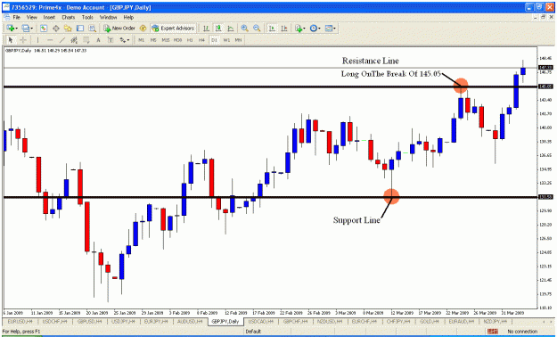Open the File menu
The height and width of the screenshot is (337, 557).
click(16, 17)
